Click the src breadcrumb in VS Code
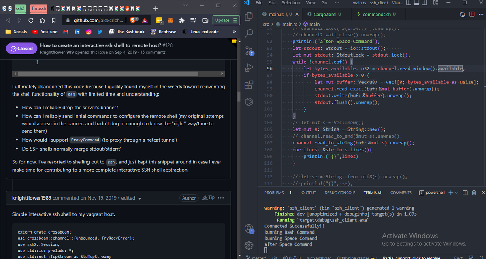The height and width of the screenshot is (259, 486). pyautogui.click(x=266, y=24)
